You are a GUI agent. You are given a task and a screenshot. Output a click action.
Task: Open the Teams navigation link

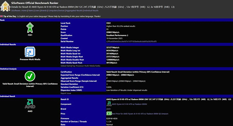[31, 11]
